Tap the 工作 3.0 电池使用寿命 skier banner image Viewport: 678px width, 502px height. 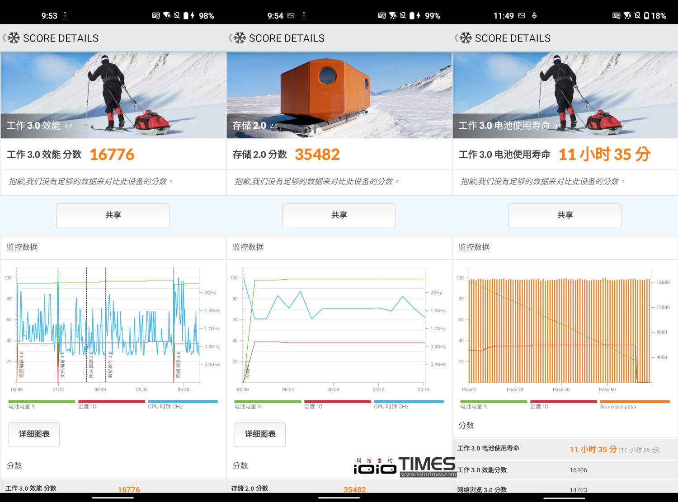pyautogui.click(x=565, y=95)
